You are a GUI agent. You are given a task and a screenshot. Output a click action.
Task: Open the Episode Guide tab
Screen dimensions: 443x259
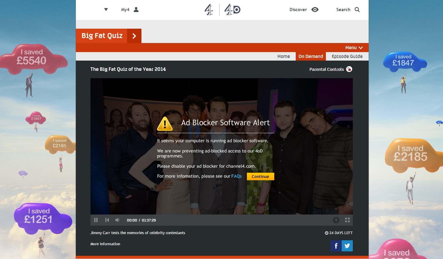click(x=347, y=56)
